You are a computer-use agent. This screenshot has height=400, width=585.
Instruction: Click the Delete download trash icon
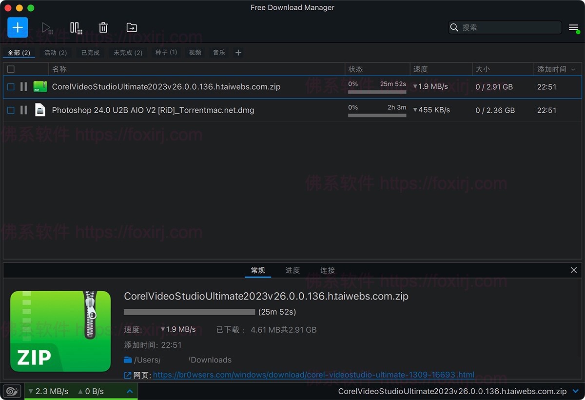(x=103, y=27)
